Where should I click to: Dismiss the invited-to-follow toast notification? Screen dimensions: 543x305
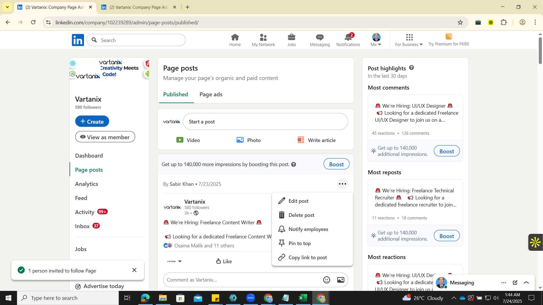pos(134,270)
